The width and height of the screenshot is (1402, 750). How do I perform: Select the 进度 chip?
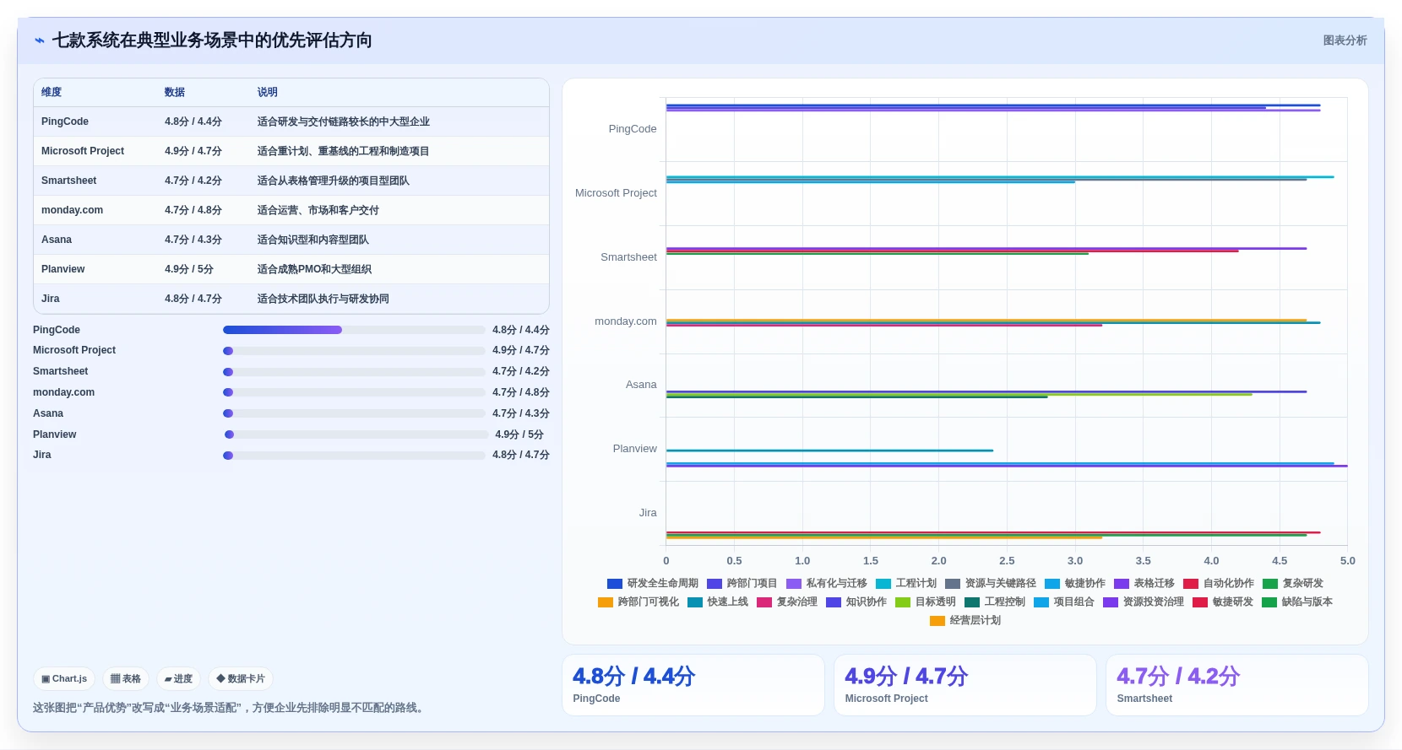178,678
